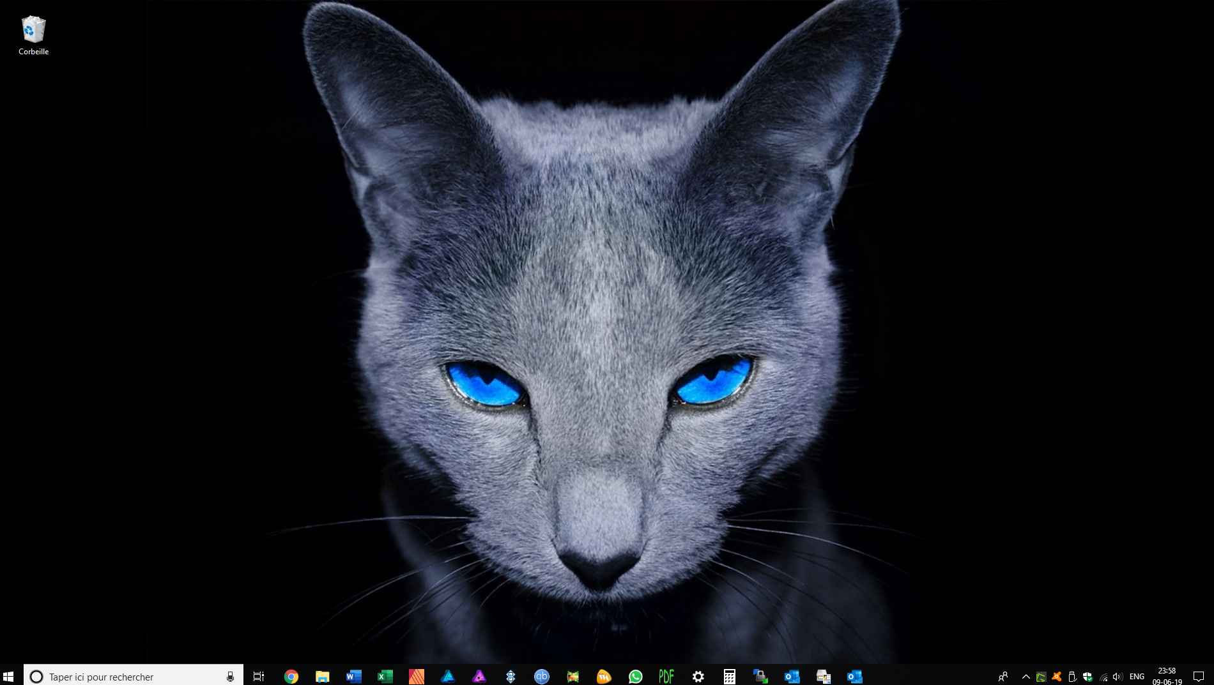Open Affinity Designer blue triangle icon
The image size is (1214, 685).
click(448, 677)
